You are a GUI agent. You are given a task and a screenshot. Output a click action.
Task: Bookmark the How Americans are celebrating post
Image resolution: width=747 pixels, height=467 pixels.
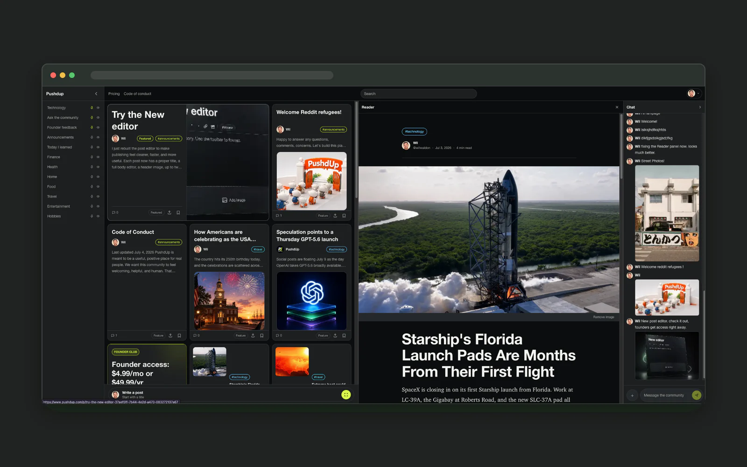point(262,335)
